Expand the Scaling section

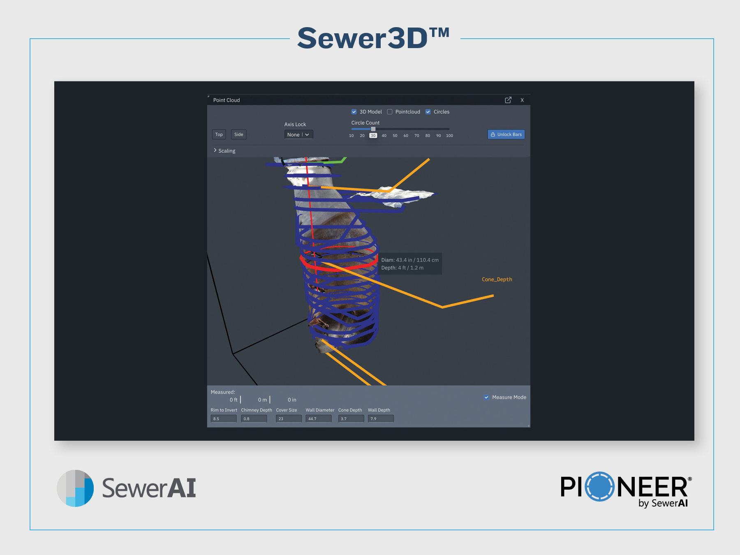[x=224, y=151]
